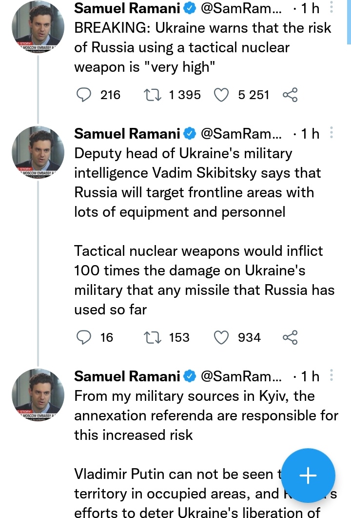This screenshot has width=351, height=518.
Task: Open more options on second tweet
Action: click(x=331, y=133)
